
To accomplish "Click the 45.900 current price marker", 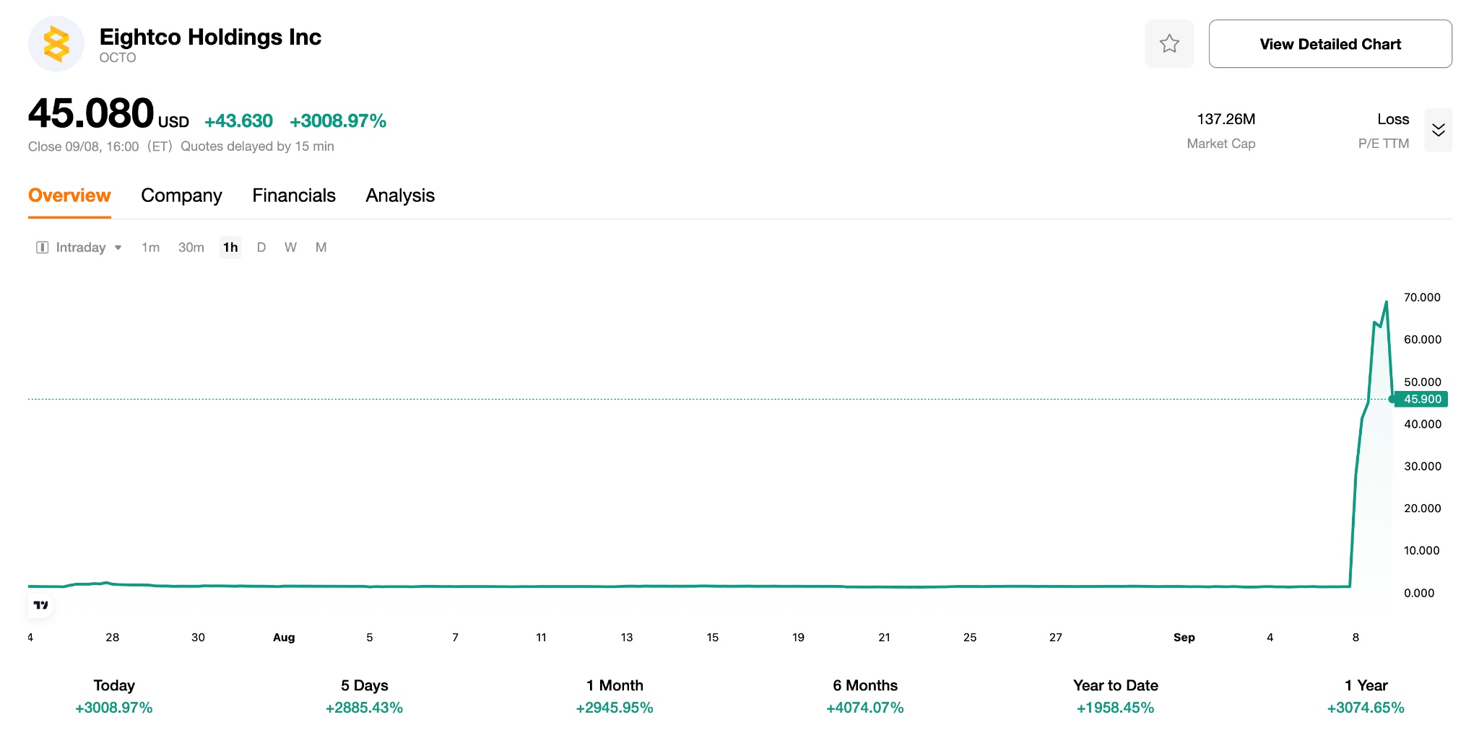I will pyautogui.click(x=1421, y=399).
